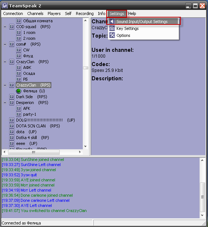The image size is (208, 227).
Task: Click channel icon next to AFK
Action: (x=19, y=108)
